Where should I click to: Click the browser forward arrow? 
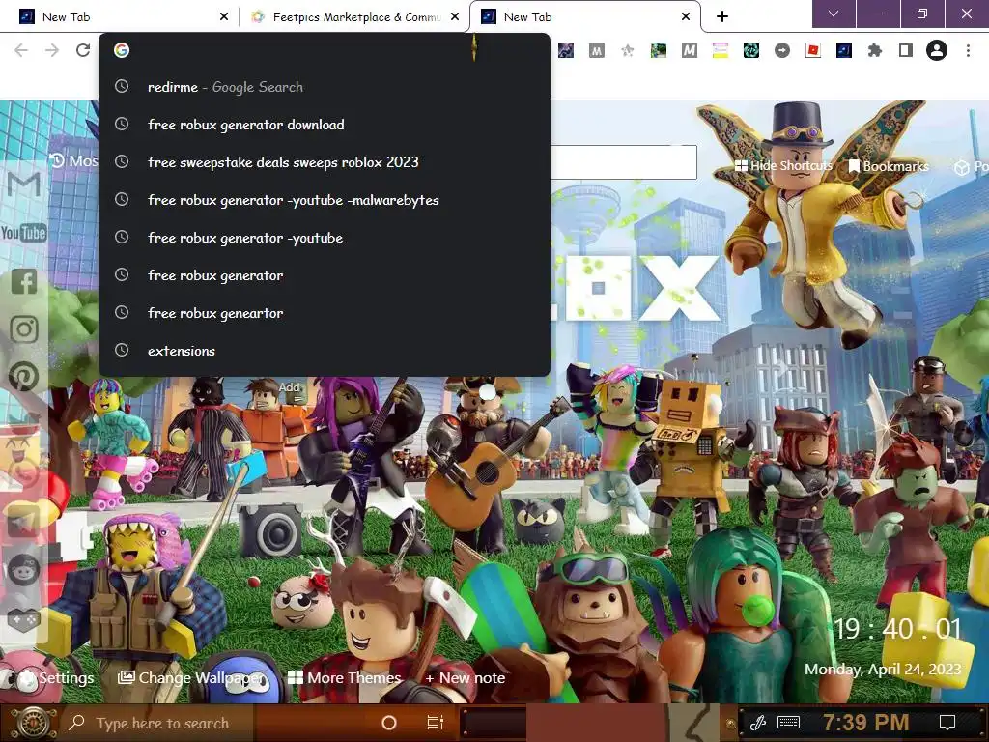[52, 50]
